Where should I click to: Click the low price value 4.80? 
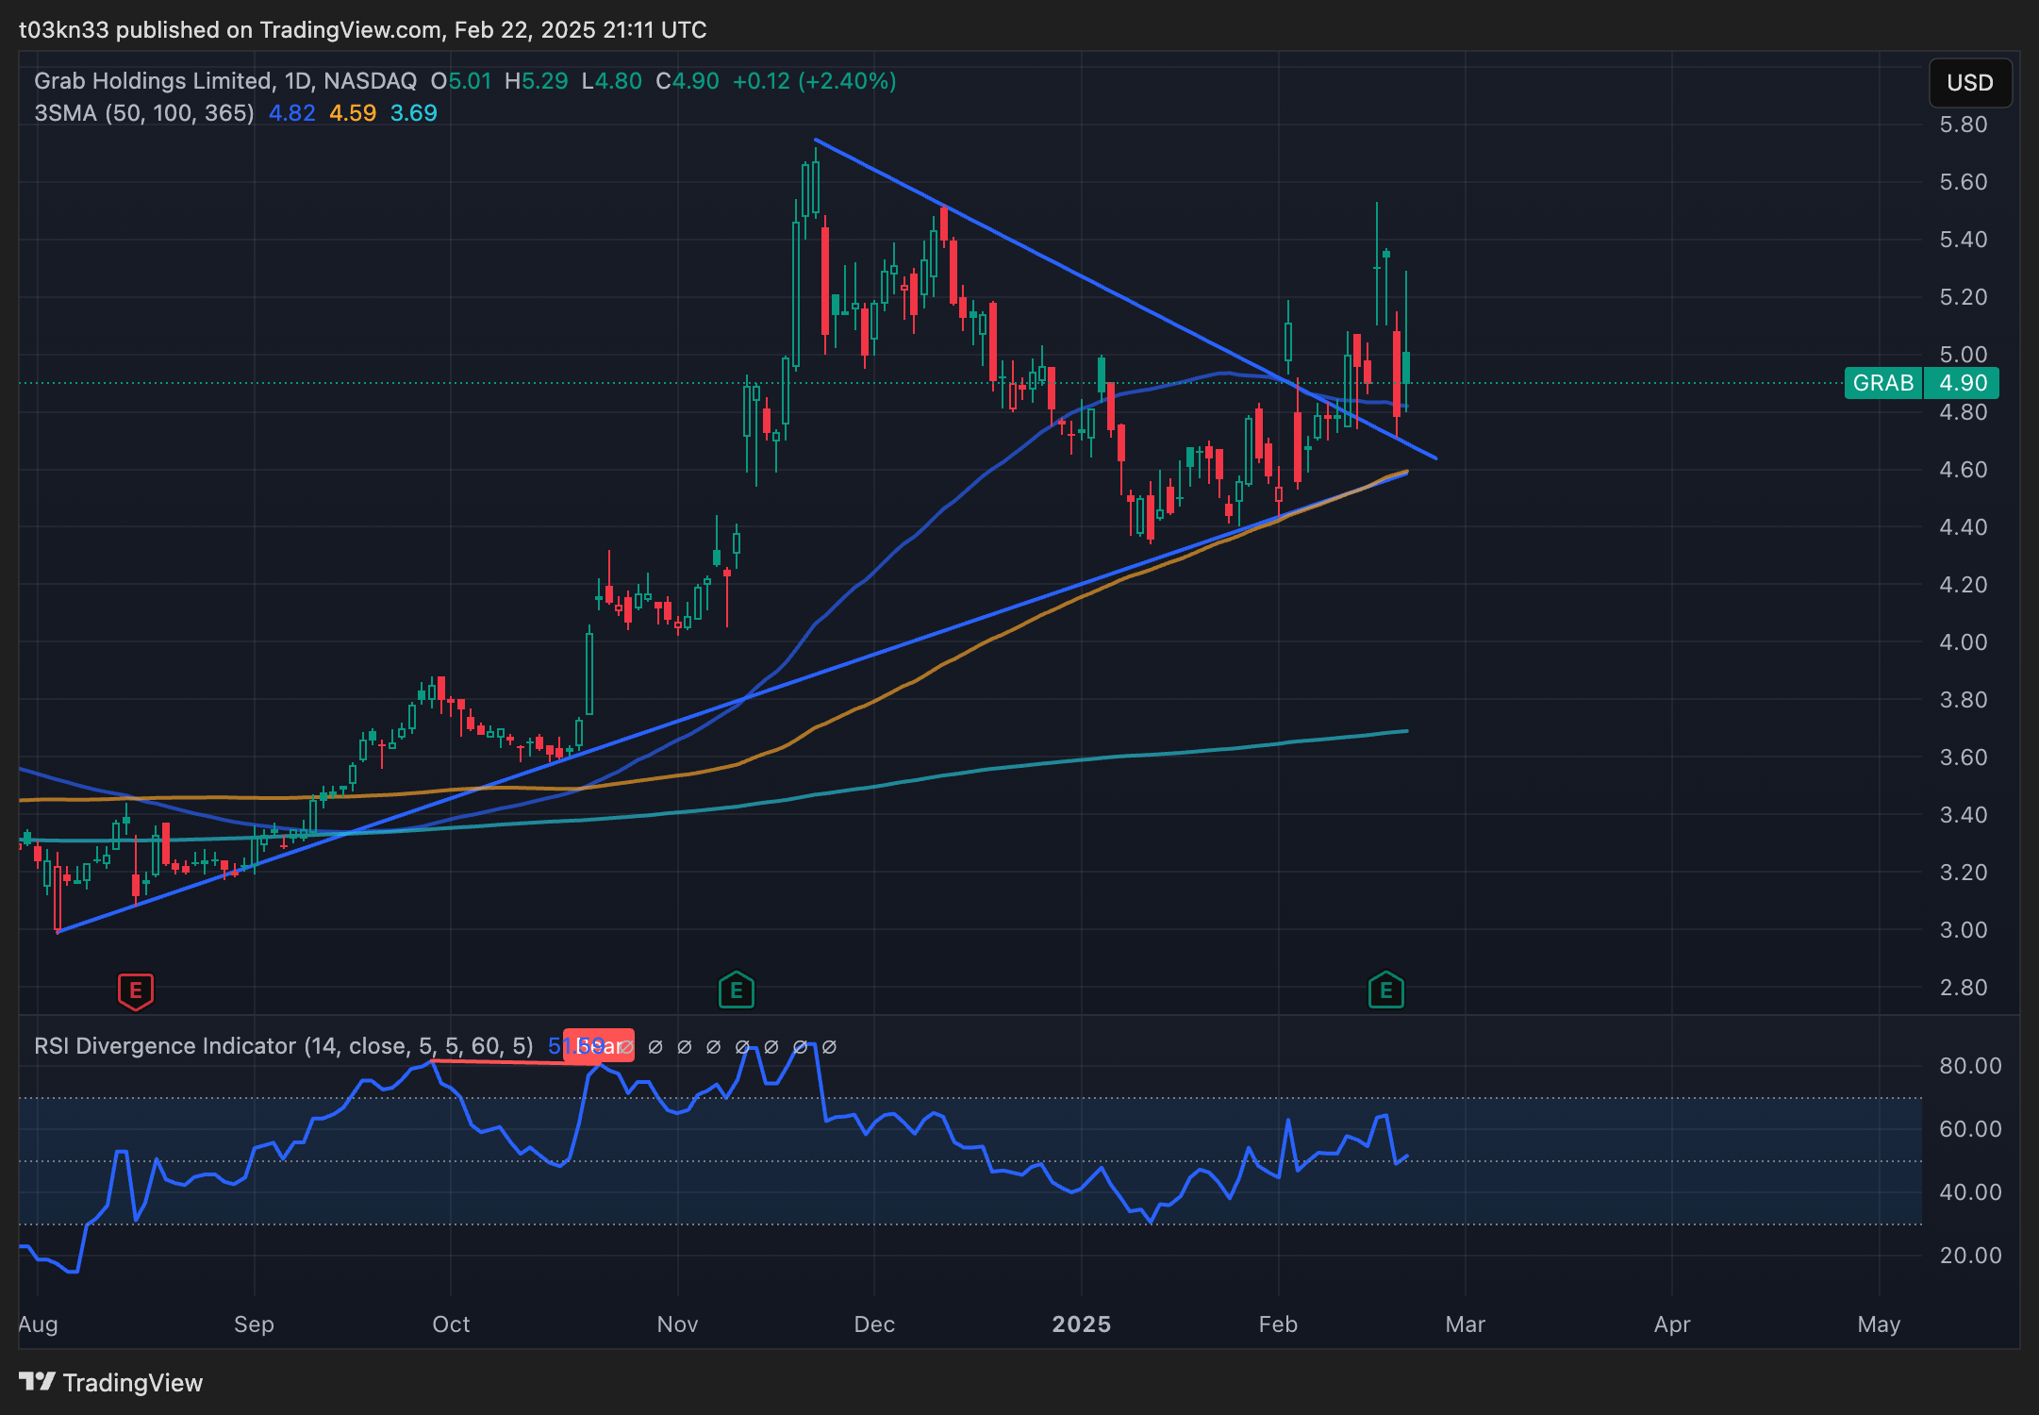pyautogui.click(x=619, y=81)
